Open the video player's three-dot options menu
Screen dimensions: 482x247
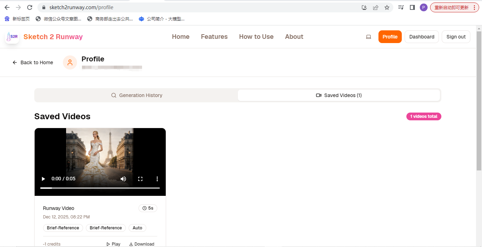pyautogui.click(x=157, y=179)
